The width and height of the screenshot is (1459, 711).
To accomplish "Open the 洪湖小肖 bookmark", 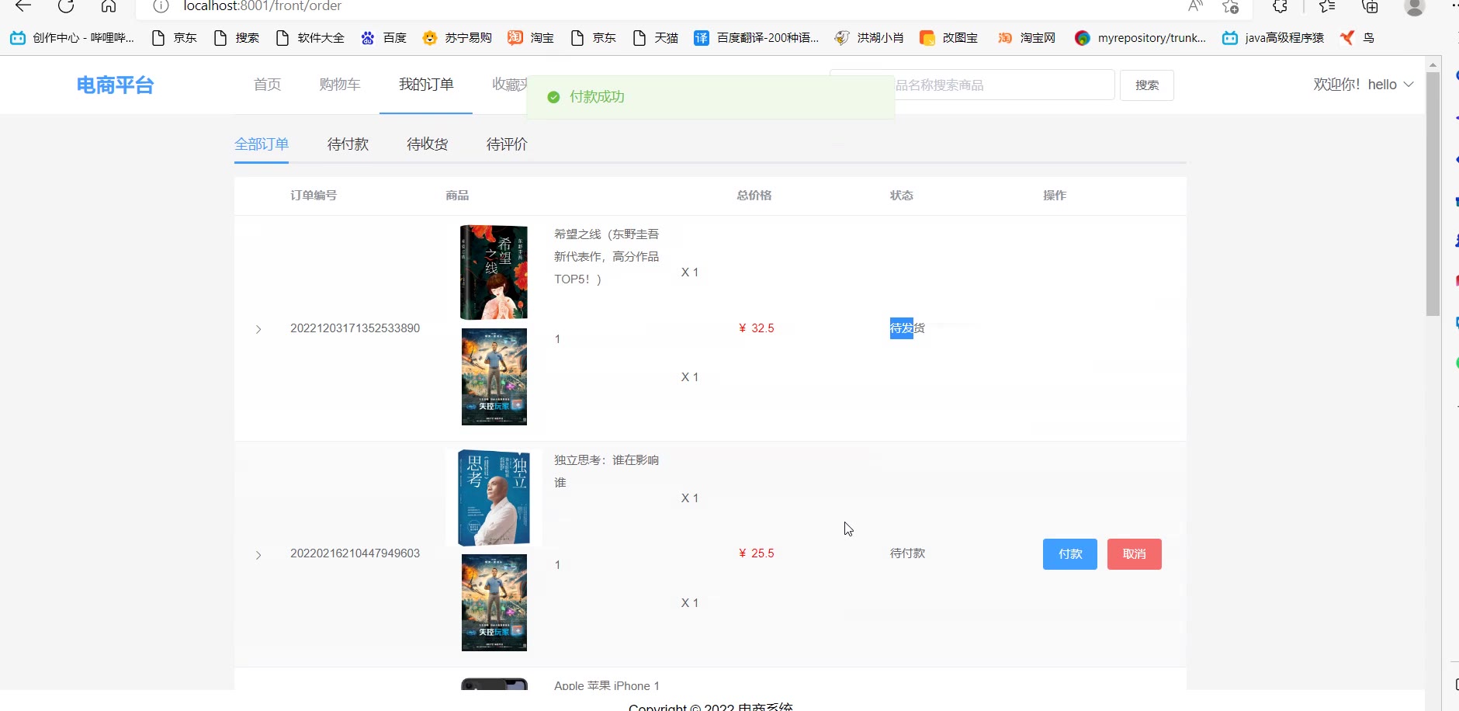I will point(869,38).
